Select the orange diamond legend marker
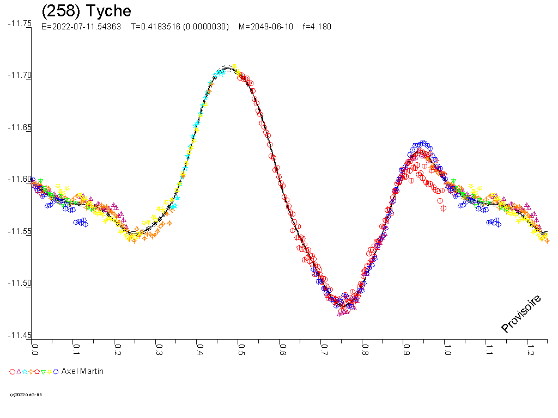Screen dimensions: 558x418 click(31, 372)
